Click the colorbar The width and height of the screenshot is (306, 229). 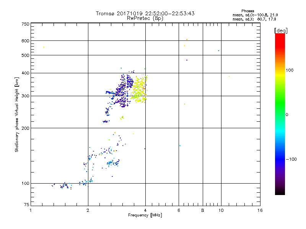280,114
